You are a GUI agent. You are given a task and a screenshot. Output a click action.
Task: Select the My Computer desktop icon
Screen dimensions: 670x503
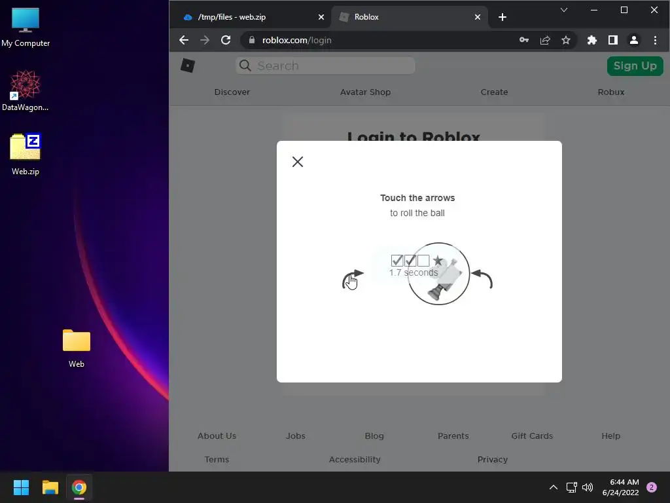click(26, 28)
